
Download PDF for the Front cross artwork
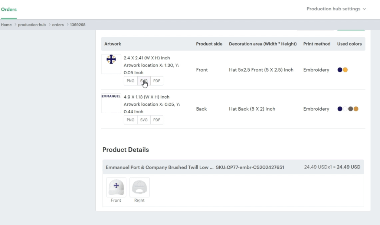pos(157,81)
